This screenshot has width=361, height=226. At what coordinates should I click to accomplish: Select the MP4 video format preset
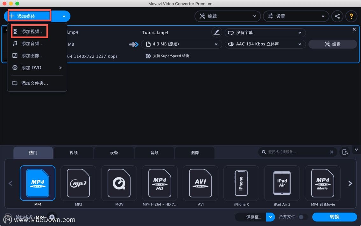pyautogui.click(x=38, y=183)
